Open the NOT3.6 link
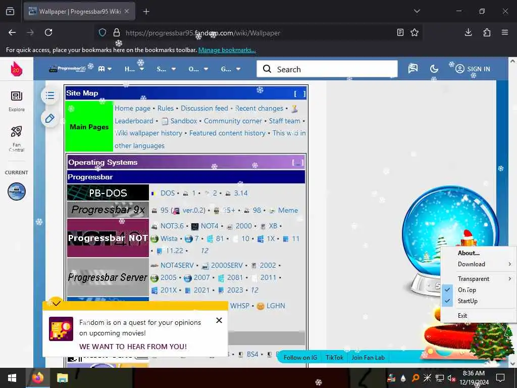The image size is (517, 388). pyautogui.click(x=172, y=226)
